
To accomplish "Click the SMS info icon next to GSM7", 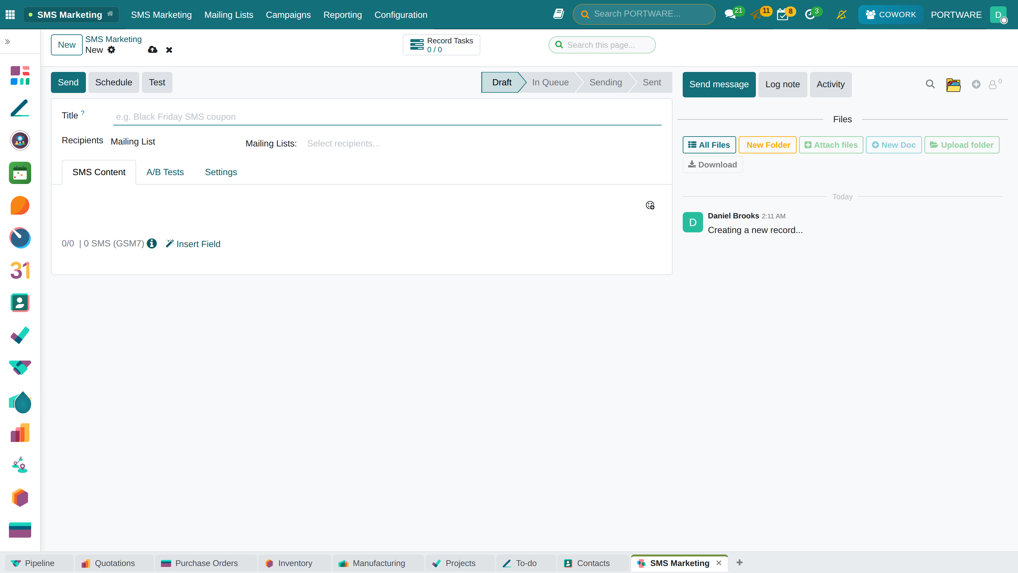I will tap(152, 244).
